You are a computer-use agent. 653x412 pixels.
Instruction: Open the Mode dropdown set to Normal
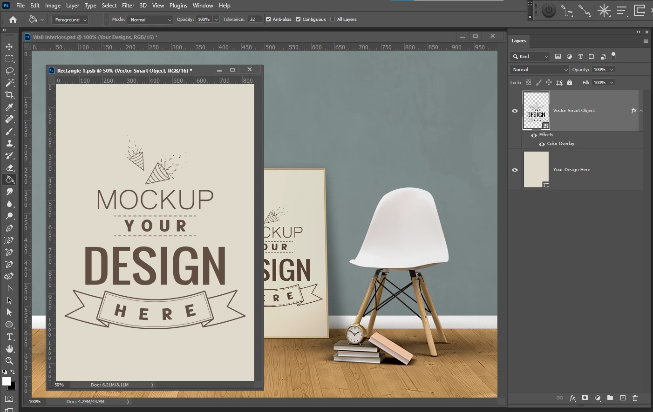point(150,20)
